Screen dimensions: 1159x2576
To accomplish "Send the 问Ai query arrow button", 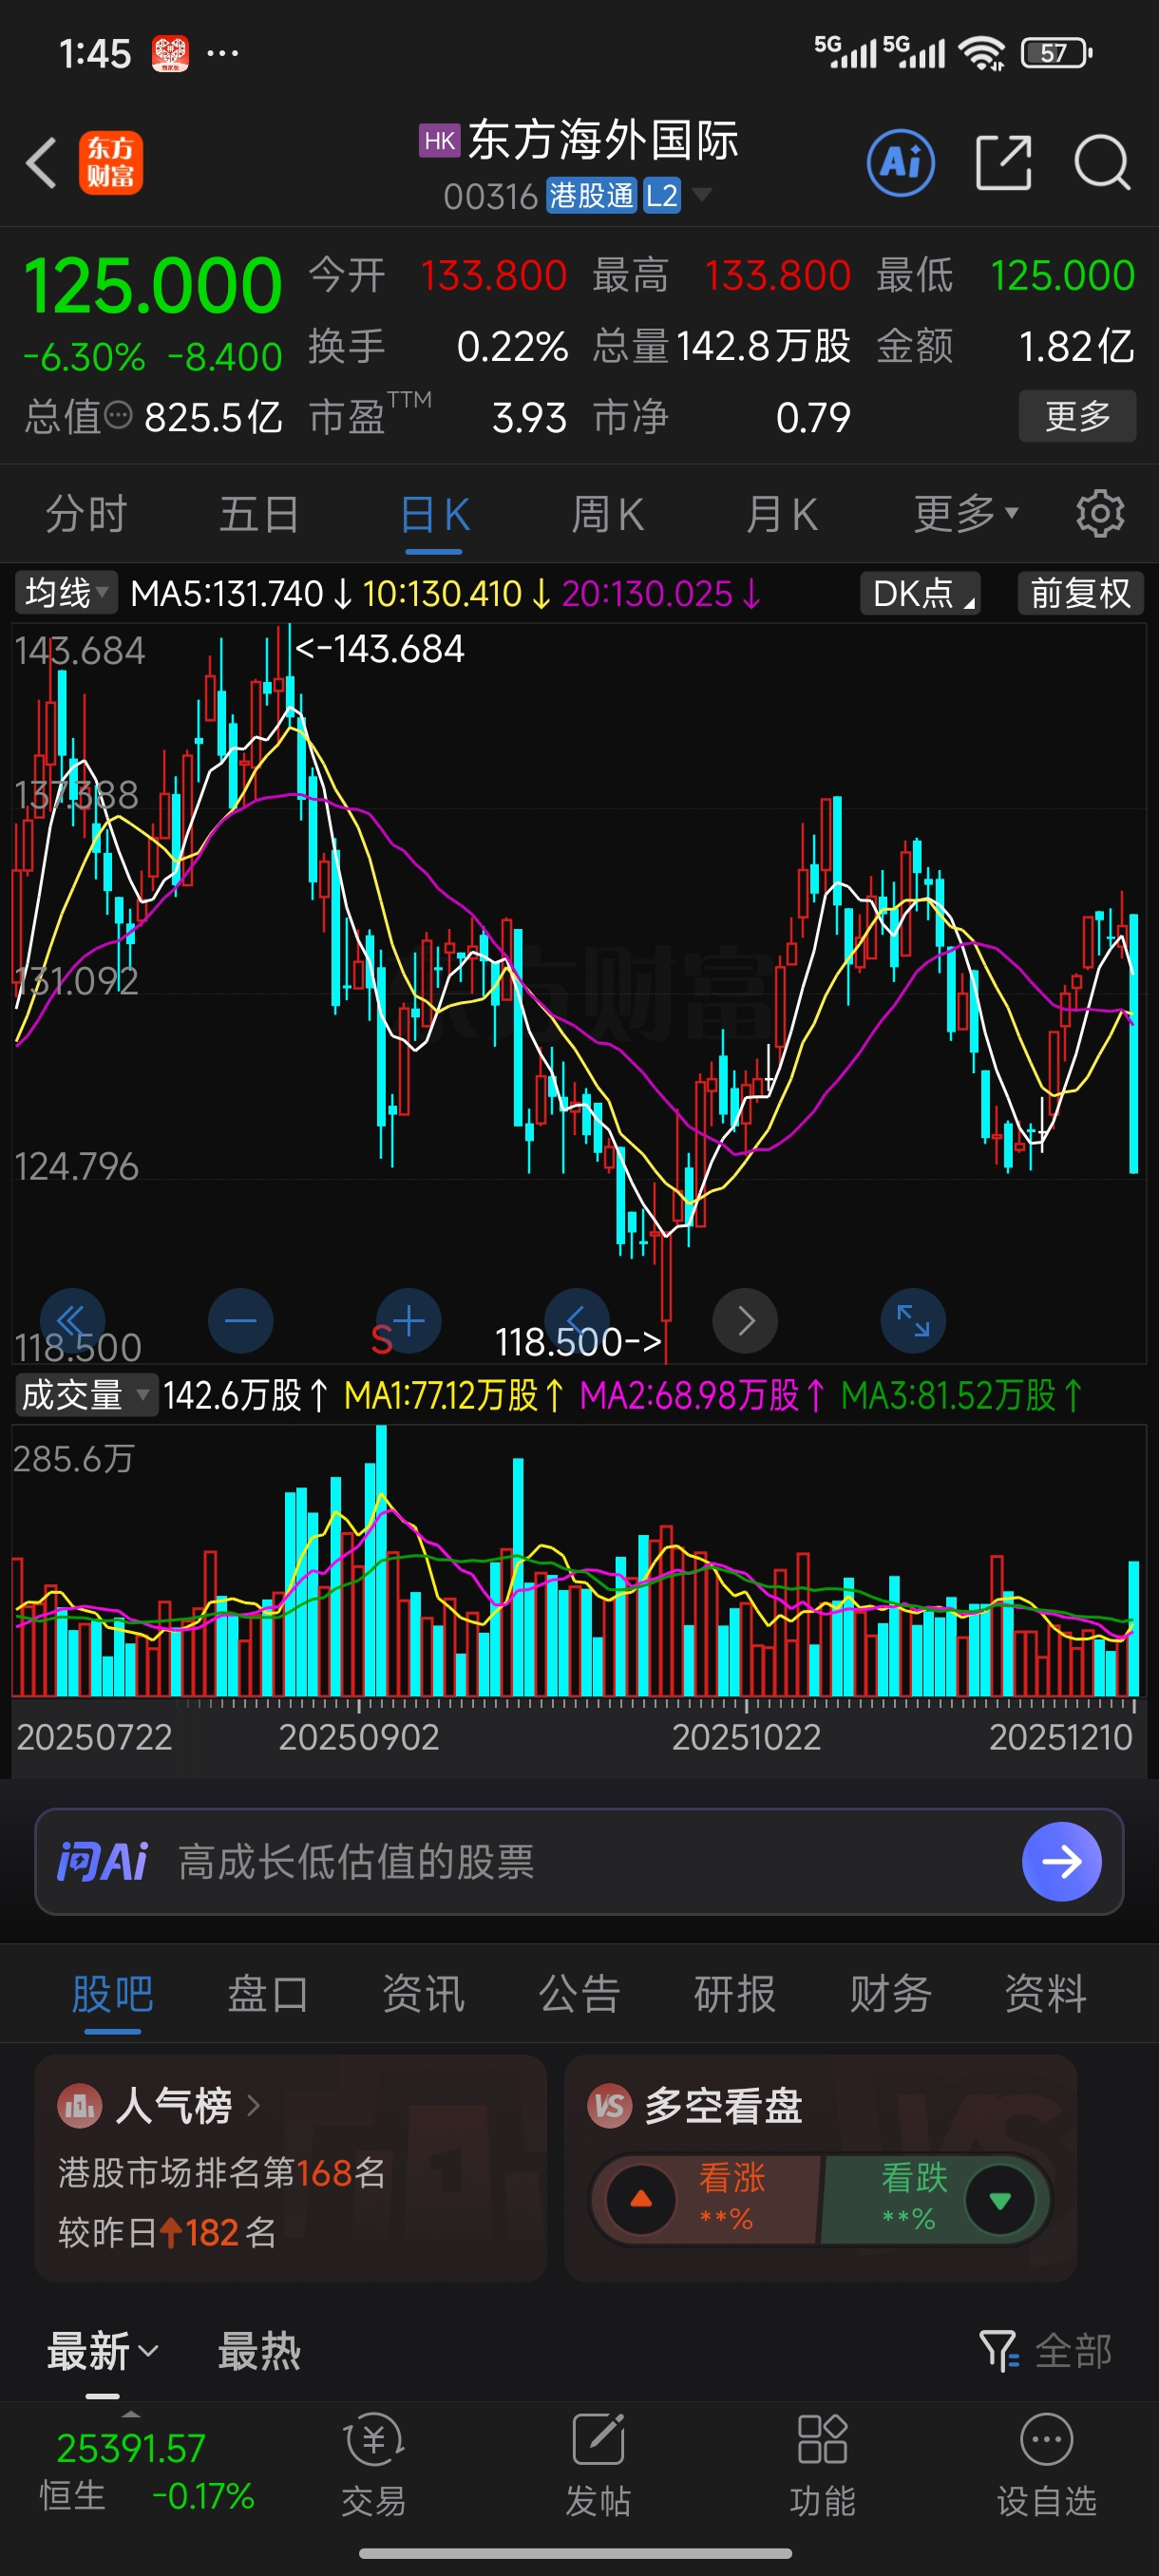I will click(x=1061, y=1861).
